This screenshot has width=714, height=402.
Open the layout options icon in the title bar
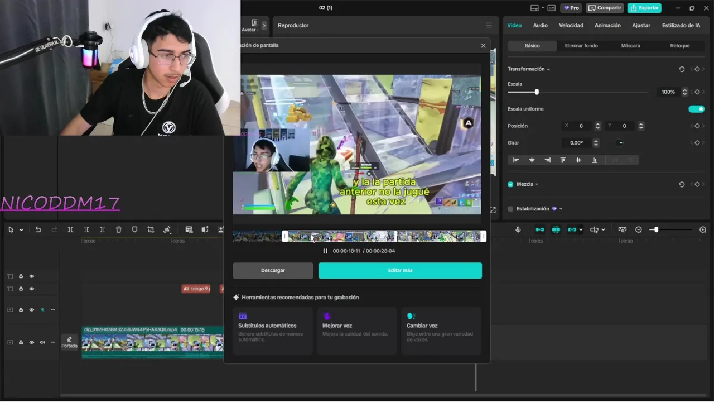pos(534,8)
